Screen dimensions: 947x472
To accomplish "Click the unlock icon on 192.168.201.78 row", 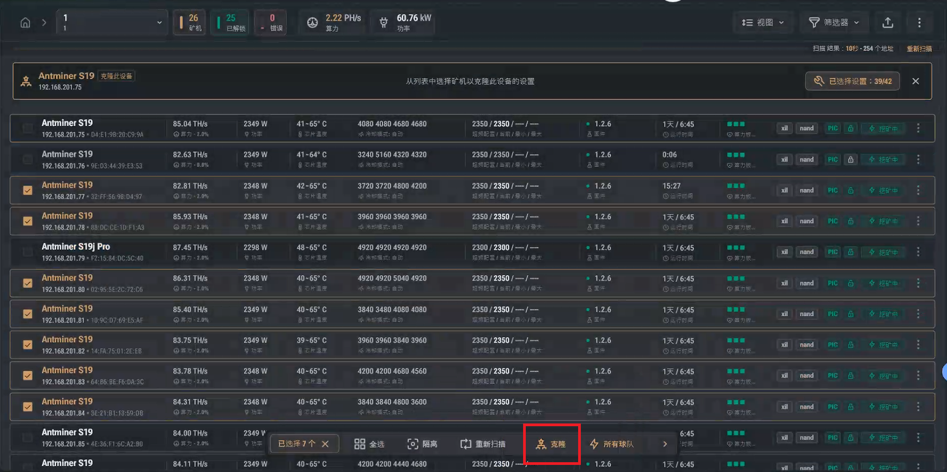I will (x=851, y=221).
